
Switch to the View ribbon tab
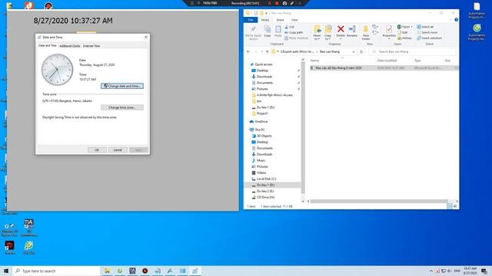coord(294,20)
